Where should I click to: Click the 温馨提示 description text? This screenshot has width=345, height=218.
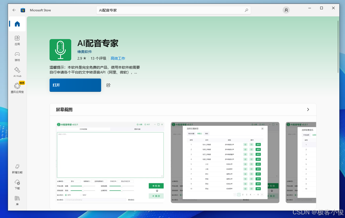pyautogui.click(x=95, y=70)
